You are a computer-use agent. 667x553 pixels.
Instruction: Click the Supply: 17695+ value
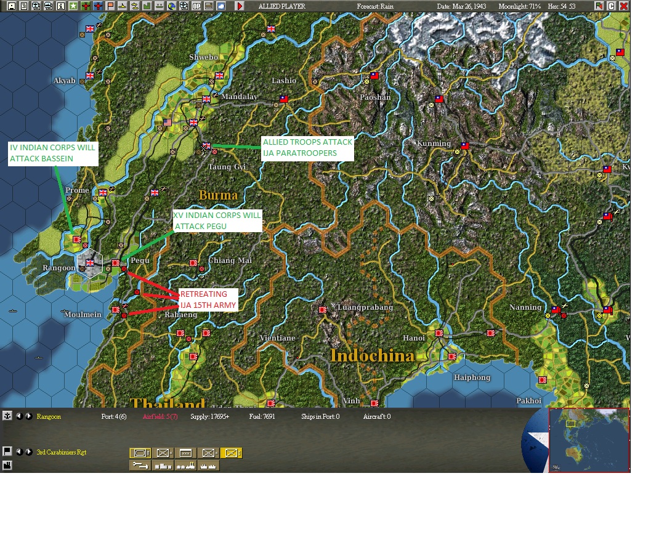(210, 416)
